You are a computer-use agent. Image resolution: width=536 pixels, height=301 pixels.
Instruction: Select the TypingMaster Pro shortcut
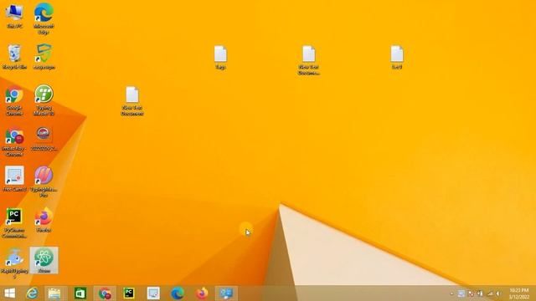pos(44,181)
